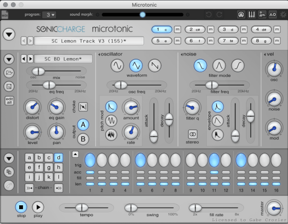Select low-pass noise filter mode
The width and height of the screenshot is (288, 224).
200,65
